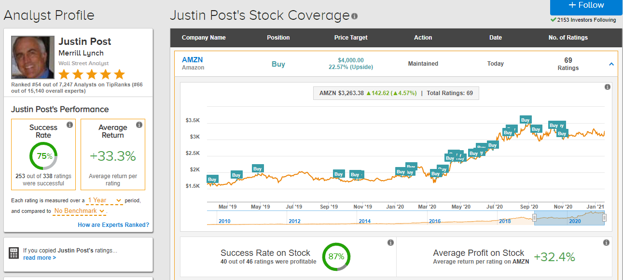Click Average Return info icon
This screenshot has width=623, height=280.
(x=139, y=125)
